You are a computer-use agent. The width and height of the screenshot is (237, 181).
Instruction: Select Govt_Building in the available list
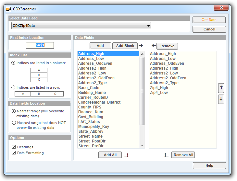(108, 117)
